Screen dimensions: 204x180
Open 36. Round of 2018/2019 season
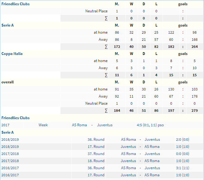tap(96, 140)
